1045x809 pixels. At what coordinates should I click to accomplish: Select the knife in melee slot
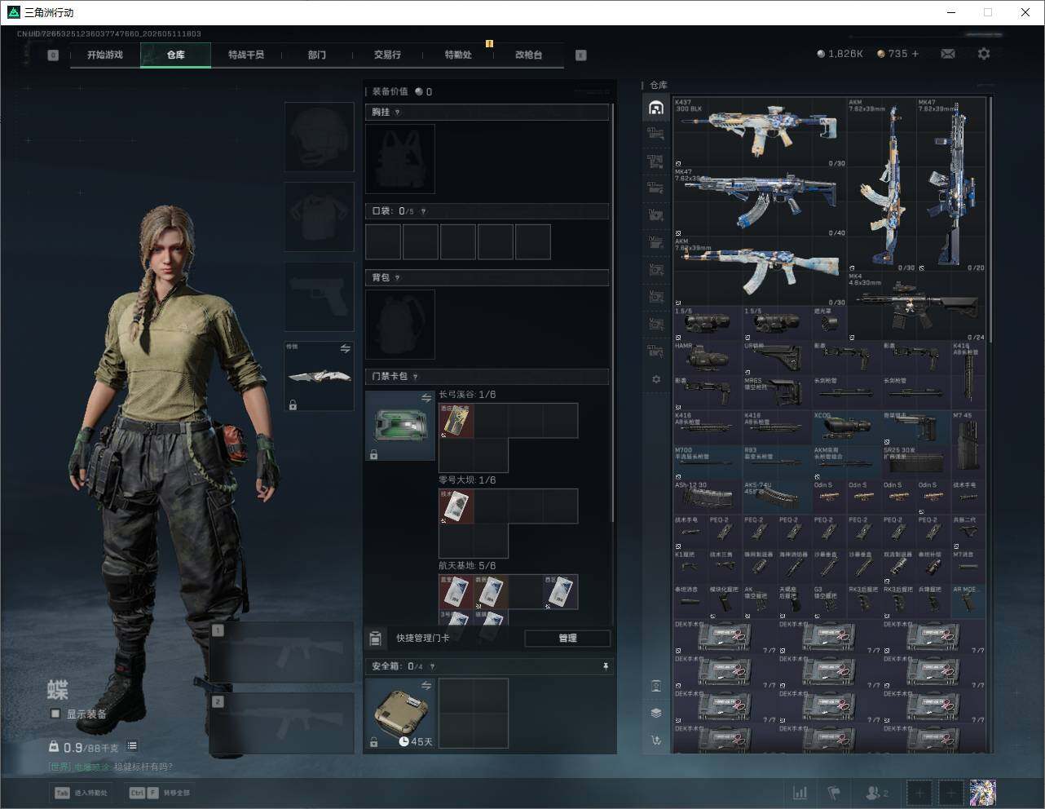pos(320,376)
